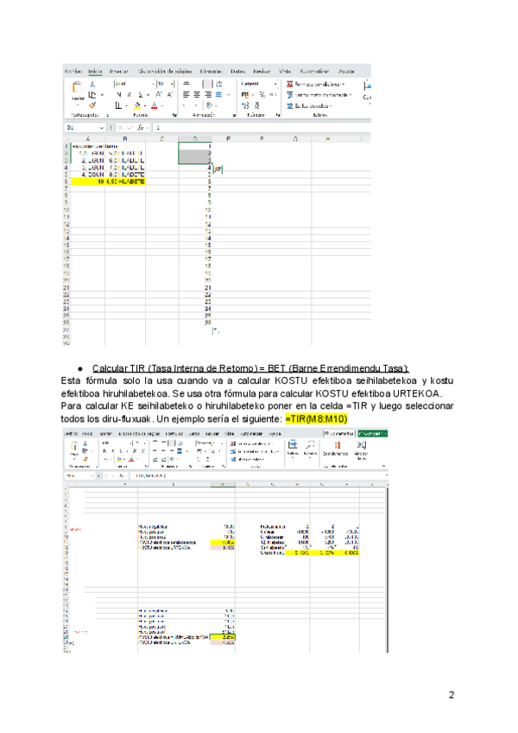Open the Fórmulas tab in upper Excel ribbon
This screenshot has height=733, width=518.
[x=212, y=71]
